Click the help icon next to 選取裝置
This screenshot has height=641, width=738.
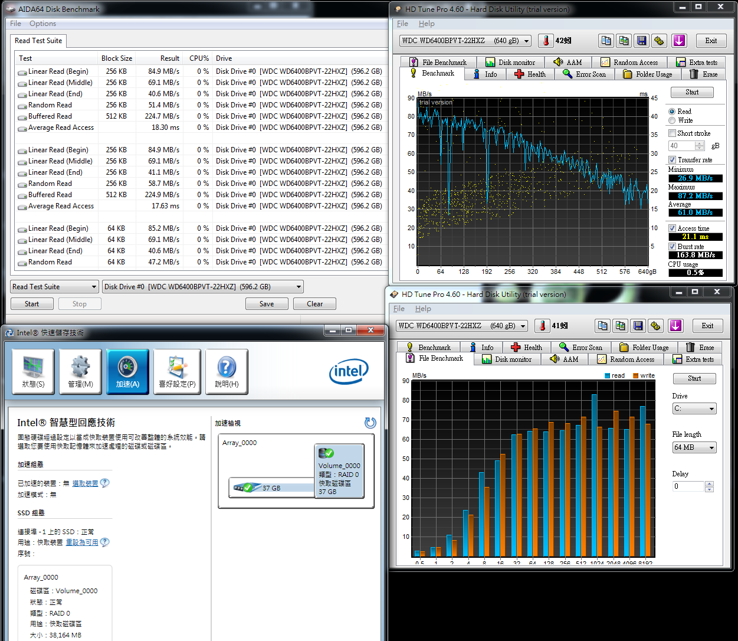(105, 483)
